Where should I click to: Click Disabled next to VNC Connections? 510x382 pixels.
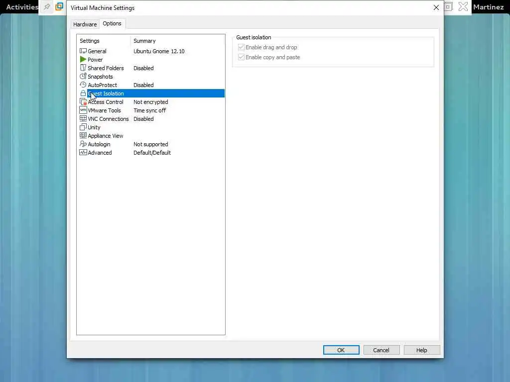[x=143, y=118]
